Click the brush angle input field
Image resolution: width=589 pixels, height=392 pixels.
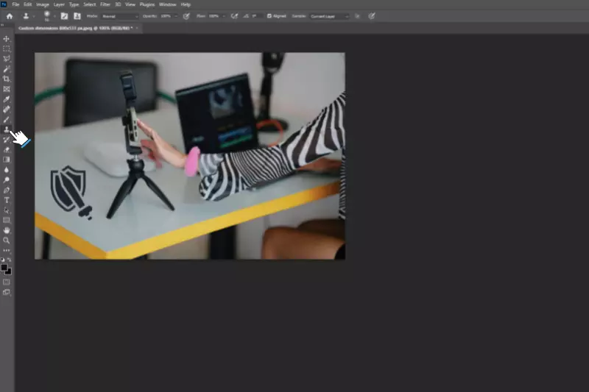(257, 16)
